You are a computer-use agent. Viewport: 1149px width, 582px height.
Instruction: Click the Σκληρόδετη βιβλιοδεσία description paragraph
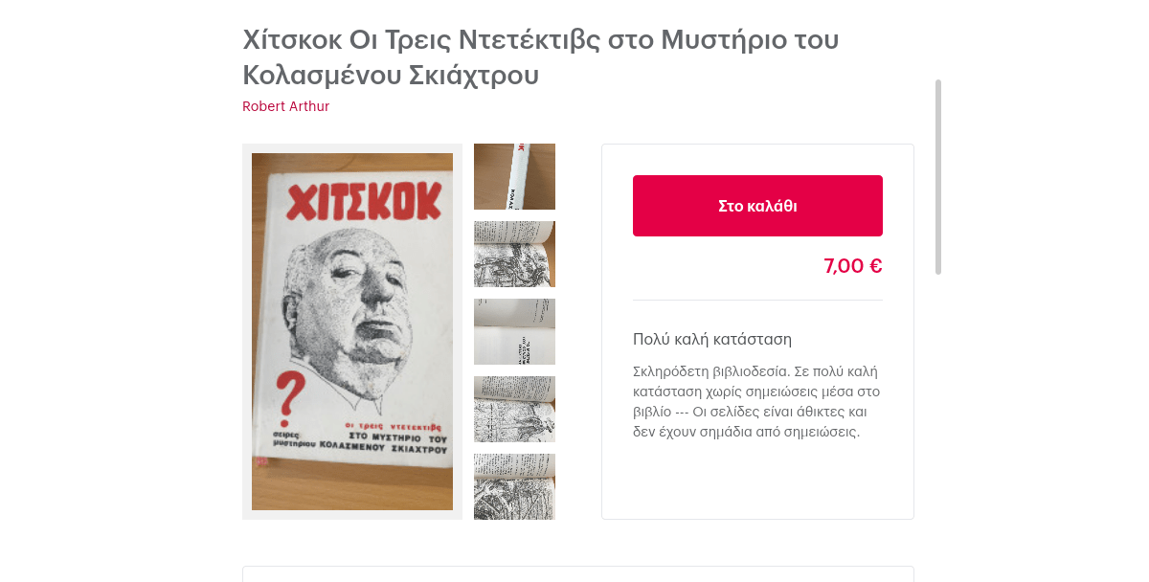point(756,401)
